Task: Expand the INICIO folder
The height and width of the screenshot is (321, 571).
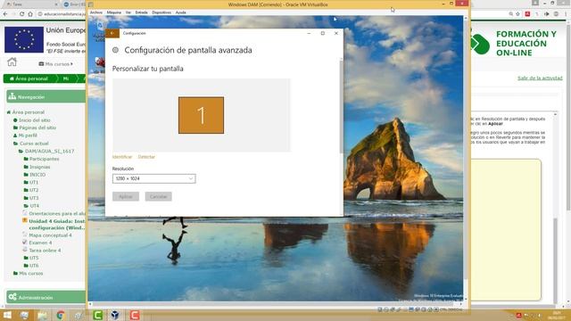Action: tap(37, 175)
